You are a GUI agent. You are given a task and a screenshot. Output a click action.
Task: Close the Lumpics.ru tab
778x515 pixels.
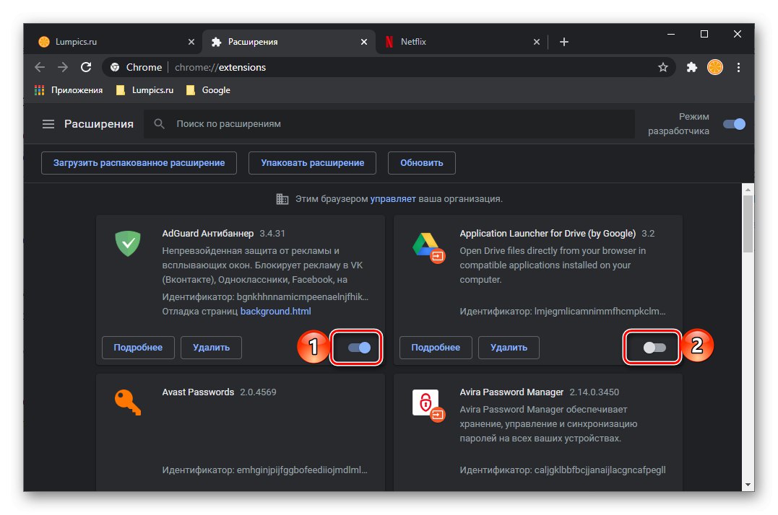click(191, 42)
